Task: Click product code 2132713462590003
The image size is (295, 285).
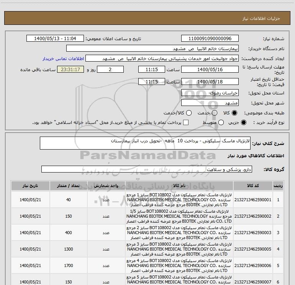Action: [253, 233]
